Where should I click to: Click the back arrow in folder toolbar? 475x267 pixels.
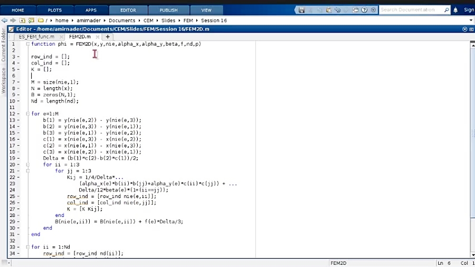point(5,21)
